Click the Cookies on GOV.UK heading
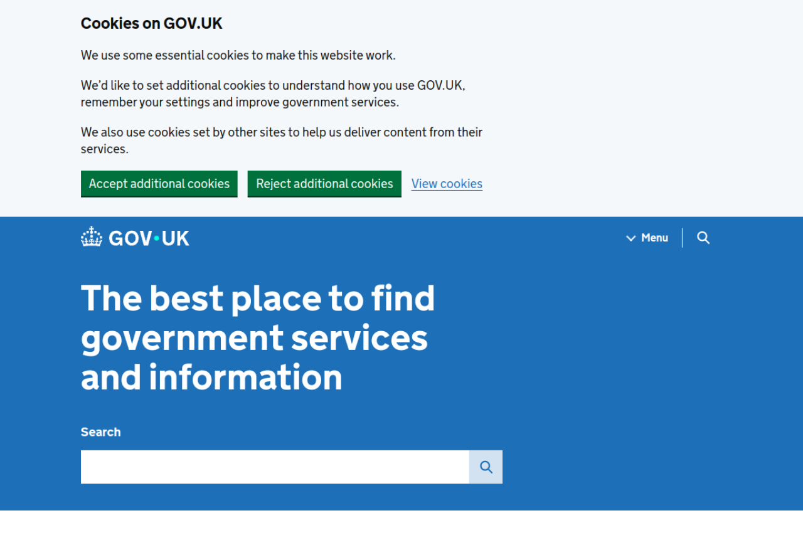803x535 pixels. (x=152, y=23)
